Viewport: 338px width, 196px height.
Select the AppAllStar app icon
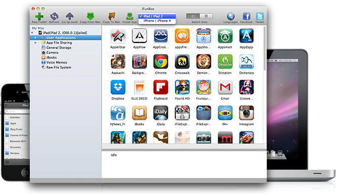tap(118, 36)
